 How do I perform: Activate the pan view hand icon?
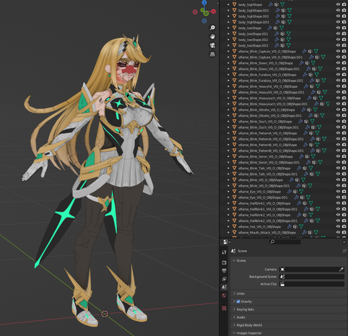coord(212,37)
